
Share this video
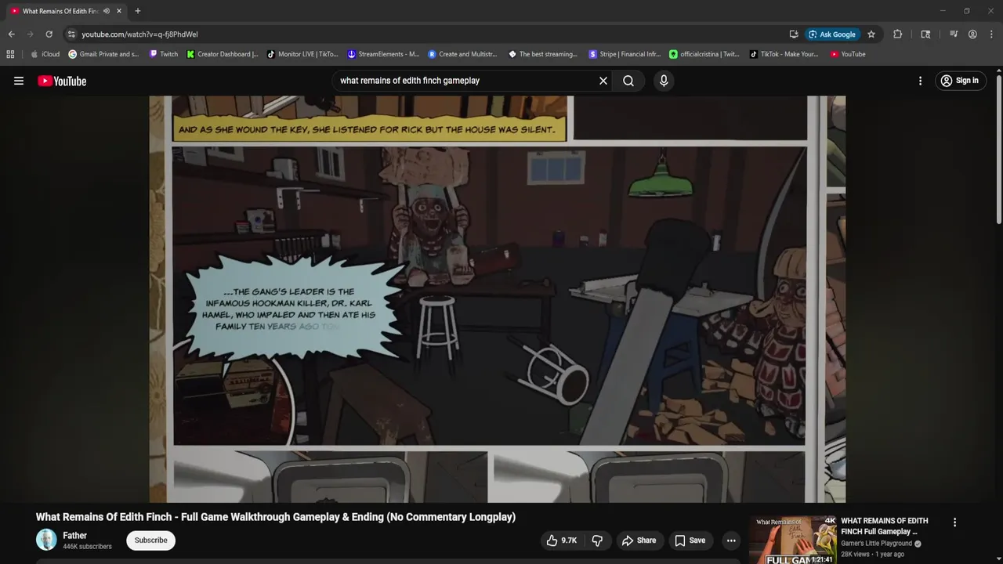click(639, 540)
